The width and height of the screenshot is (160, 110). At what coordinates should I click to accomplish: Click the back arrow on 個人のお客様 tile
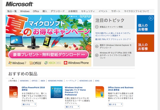point(151,18)
